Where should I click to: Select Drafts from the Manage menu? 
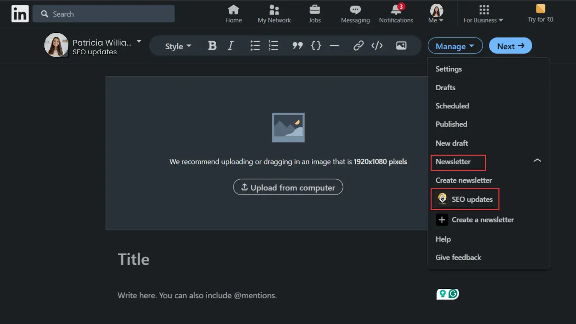click(445, 87)
